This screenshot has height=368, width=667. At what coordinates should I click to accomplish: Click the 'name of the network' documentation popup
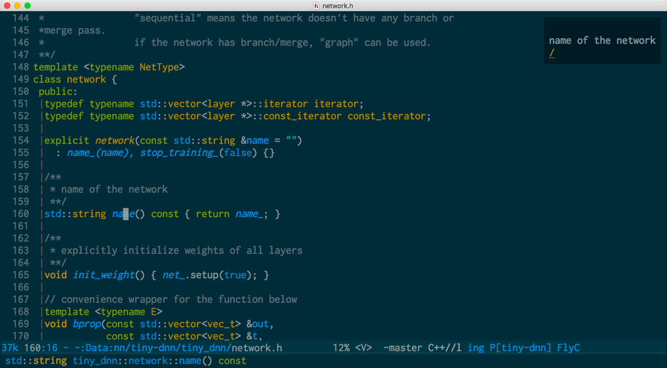point(602,40)
